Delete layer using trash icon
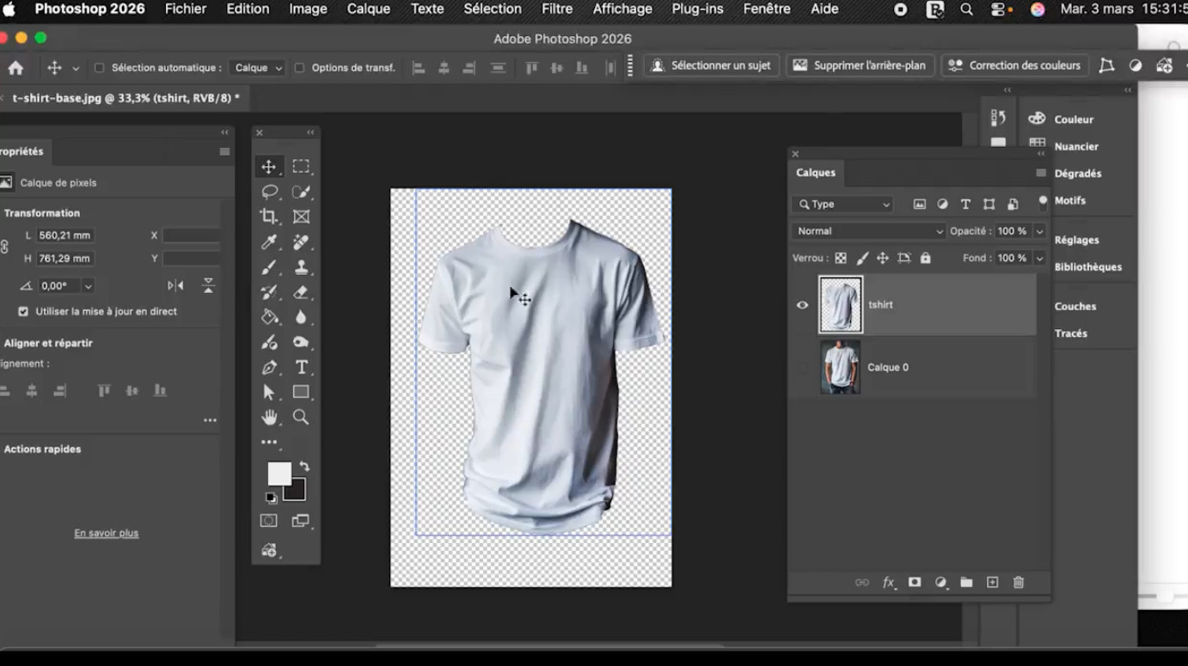The height and width of the screenshot is (666, 1188). (1019, 583)
